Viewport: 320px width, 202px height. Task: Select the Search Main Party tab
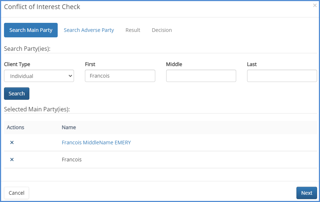[x=31, y=30]
